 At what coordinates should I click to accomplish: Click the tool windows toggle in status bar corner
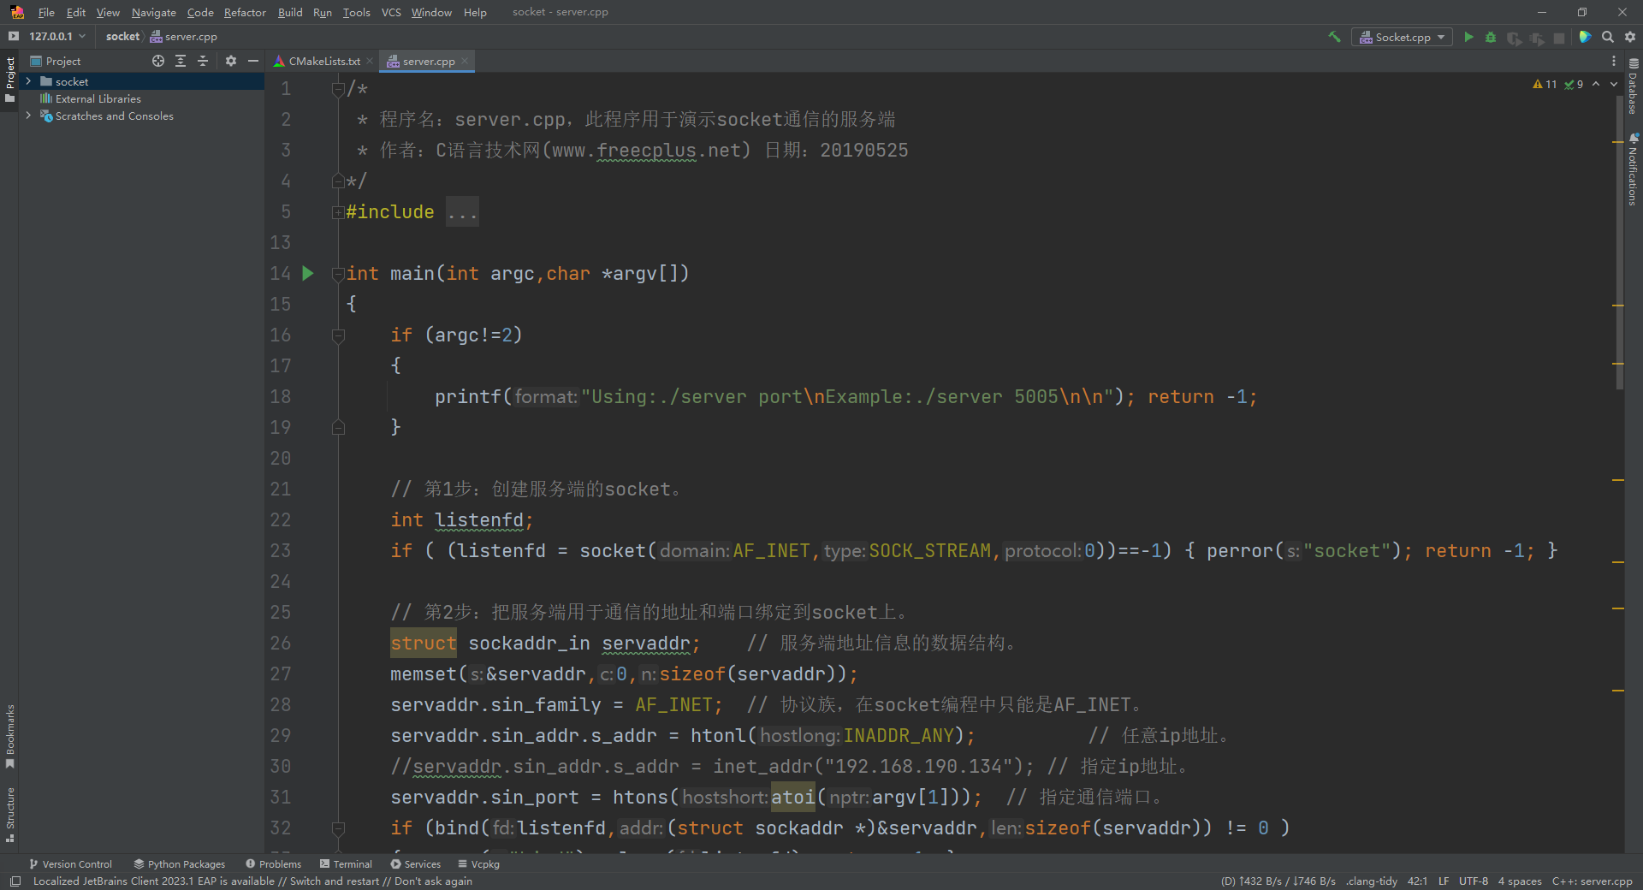tap(15, 881)
